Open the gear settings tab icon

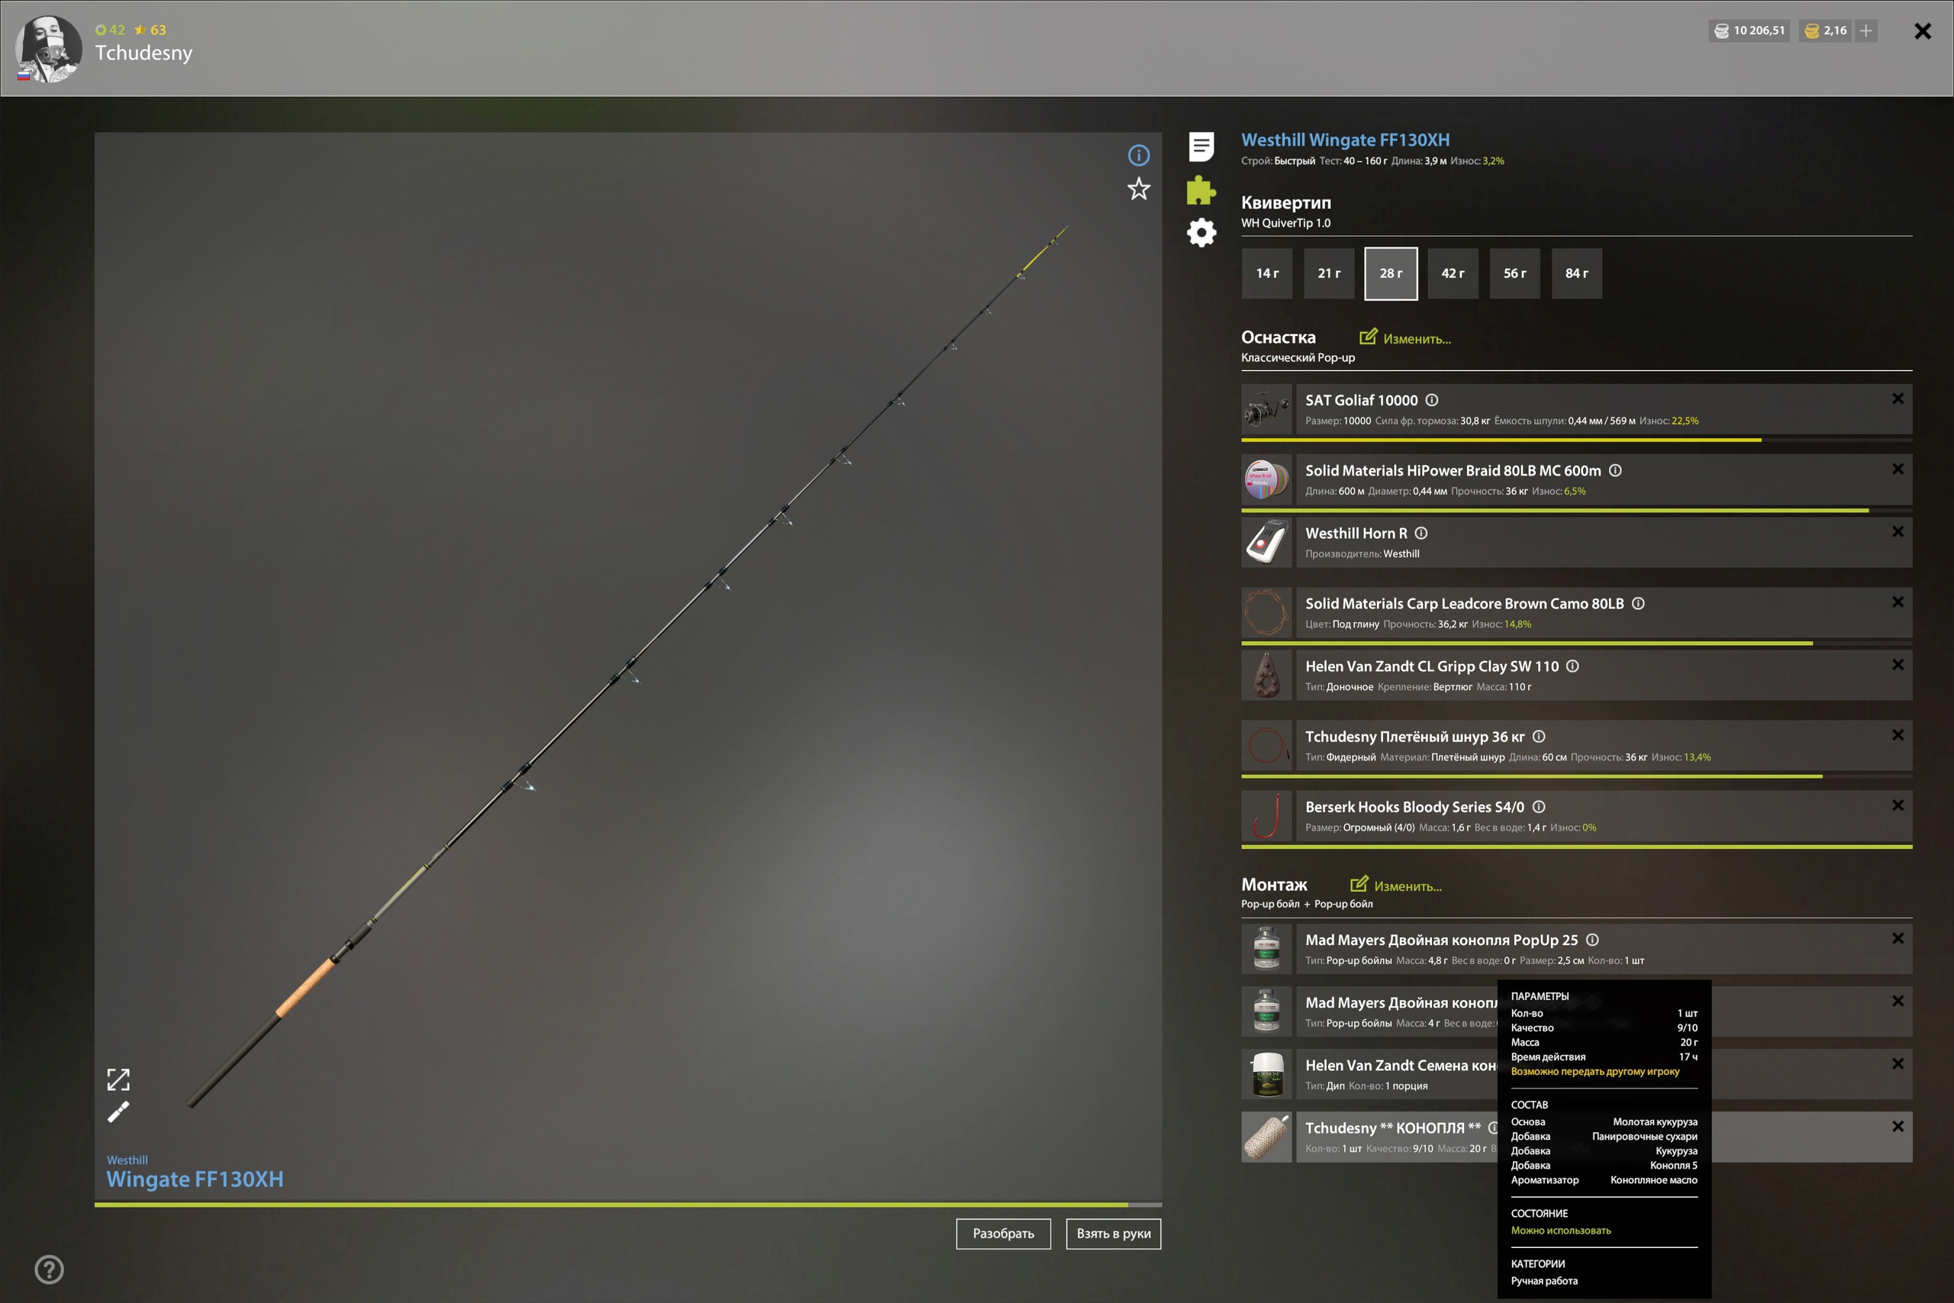pos(1201,233)
